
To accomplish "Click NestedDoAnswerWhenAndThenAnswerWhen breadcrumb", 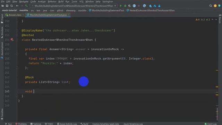I will (151, 10).
